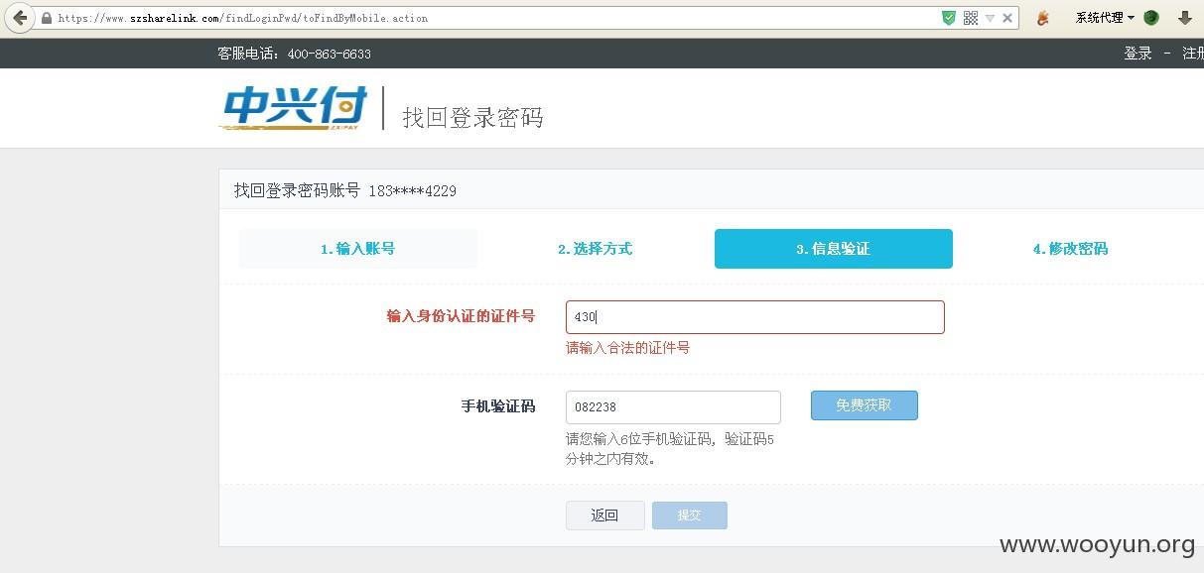
Task: Click the 输入身份认证的证件号 label
Action: coord(461,316)
